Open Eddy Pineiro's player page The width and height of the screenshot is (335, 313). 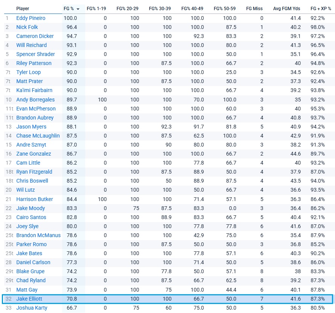(31, 18)
